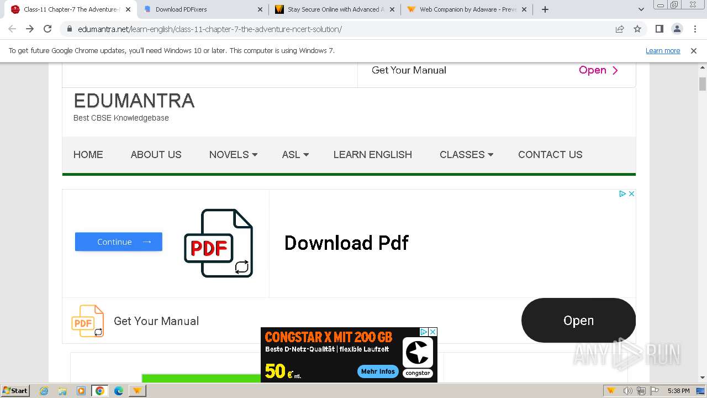Click the 5:38 PM system clock

coord(678,391)
